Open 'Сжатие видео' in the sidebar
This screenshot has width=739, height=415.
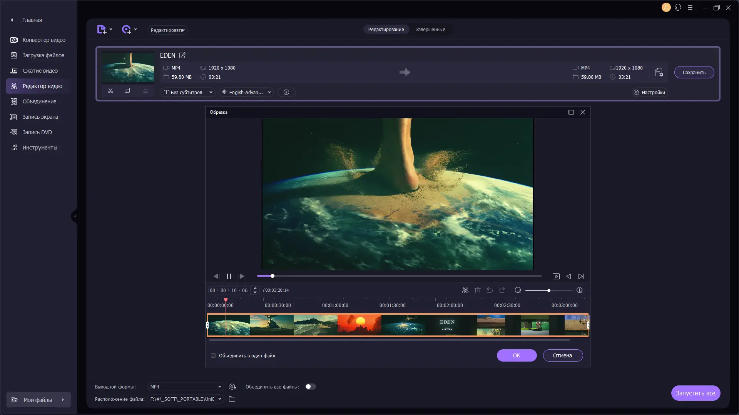click(x=40, y=71)
